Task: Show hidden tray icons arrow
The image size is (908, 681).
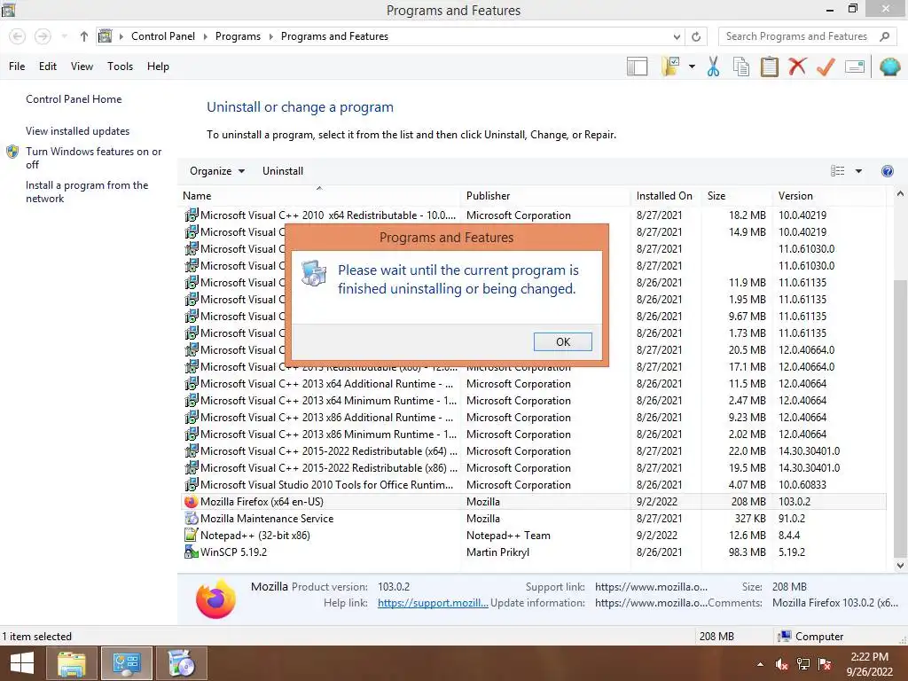Action: (x=760, y=664)
